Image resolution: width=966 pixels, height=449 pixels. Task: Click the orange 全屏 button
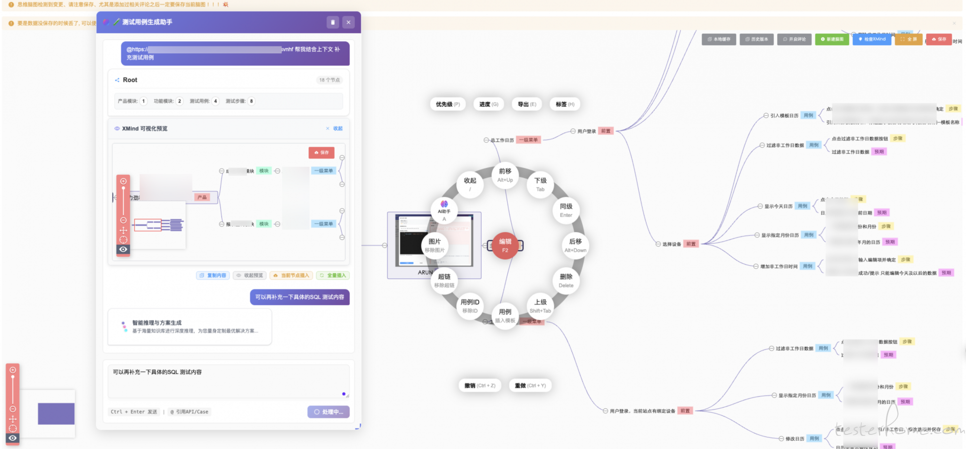[909, 39]
